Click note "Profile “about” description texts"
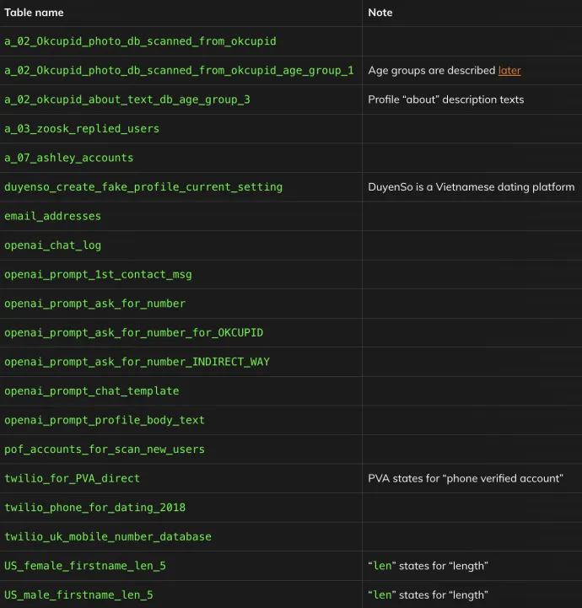 click(446, 100)
